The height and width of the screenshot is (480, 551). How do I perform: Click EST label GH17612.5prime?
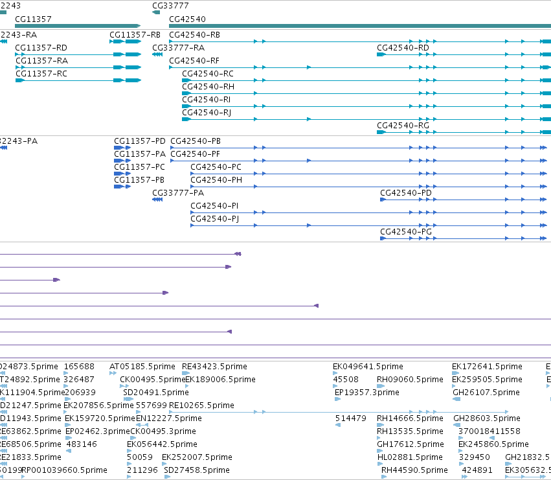click(x=410, y=444)
